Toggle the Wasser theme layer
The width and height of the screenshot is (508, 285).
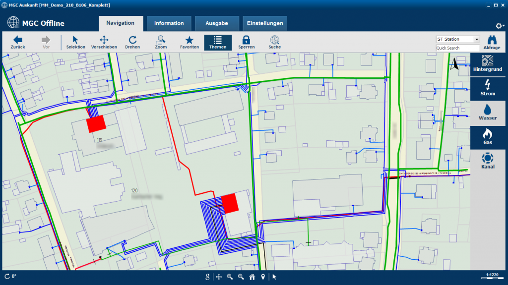click(x=488, y=113)
